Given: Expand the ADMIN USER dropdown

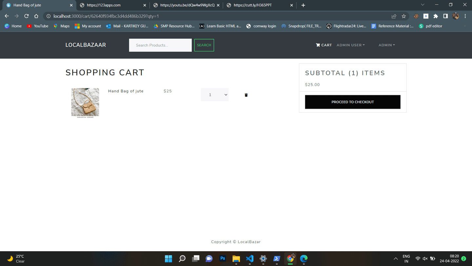Looking at the screenshot, I should pyautogui.click(x=350, y=45).
